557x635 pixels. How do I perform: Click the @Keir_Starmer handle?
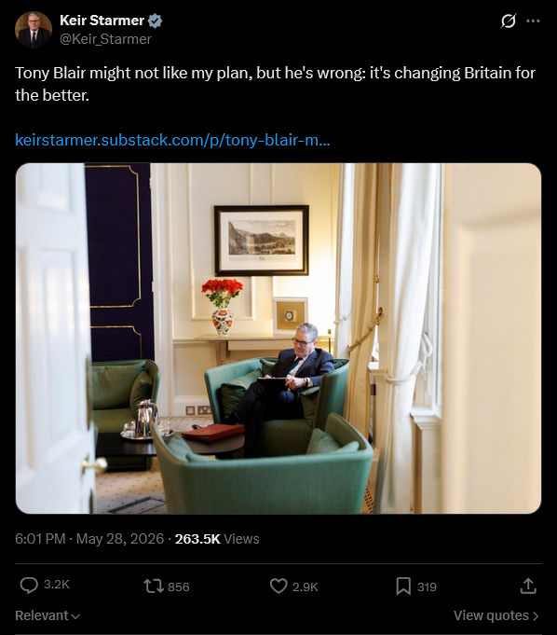click(105, 39)
